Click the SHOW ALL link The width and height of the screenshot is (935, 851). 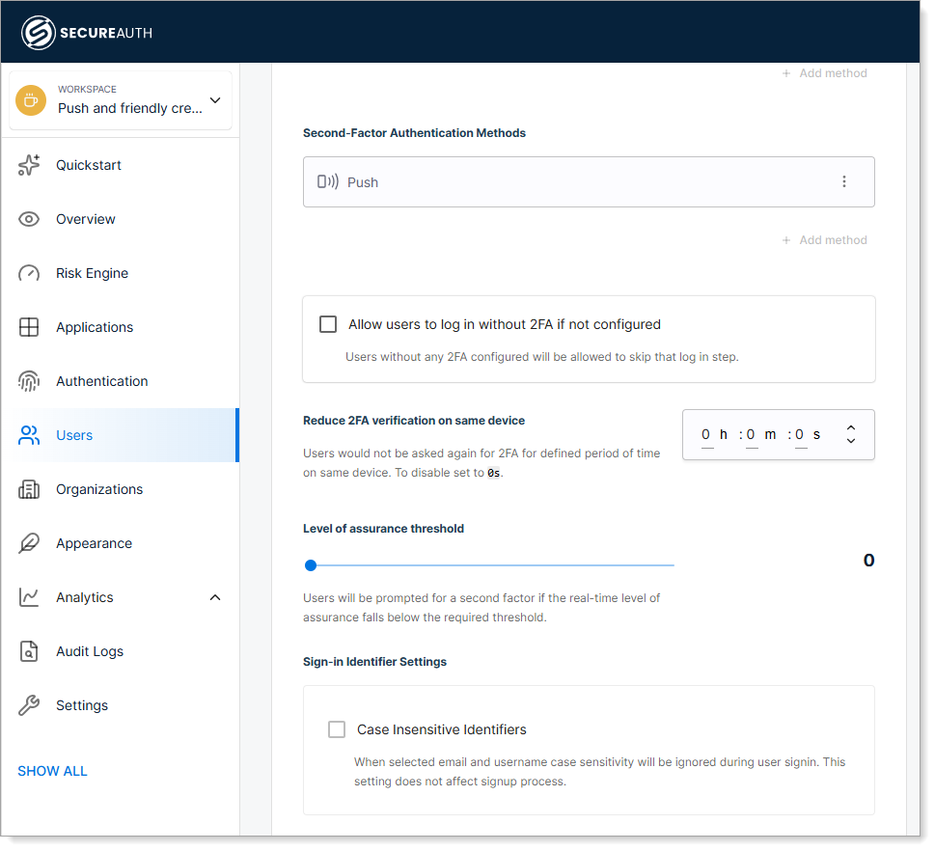click(52, 771)
